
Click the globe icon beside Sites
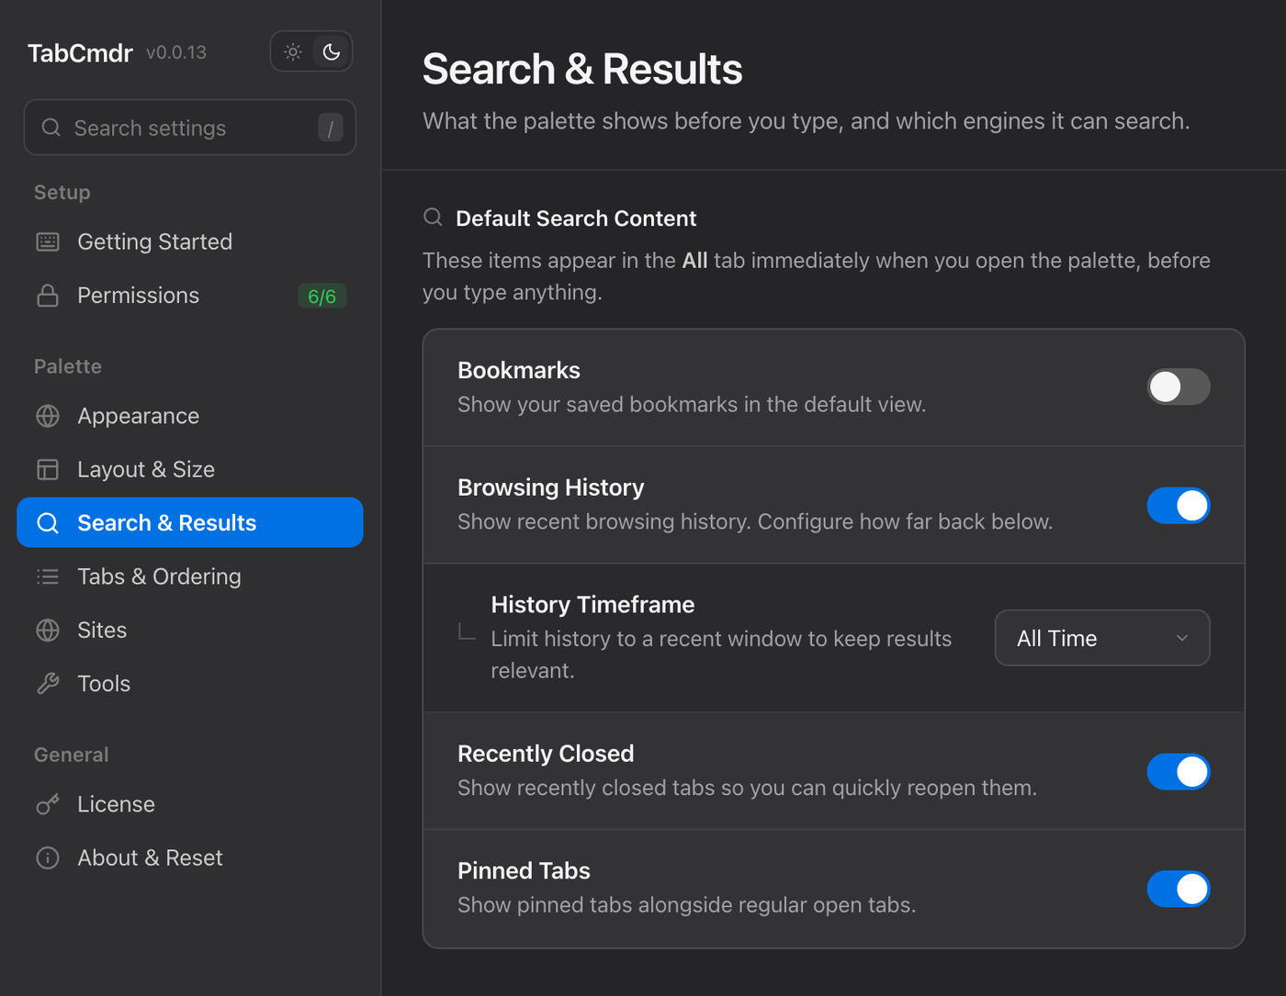point(48,630)
